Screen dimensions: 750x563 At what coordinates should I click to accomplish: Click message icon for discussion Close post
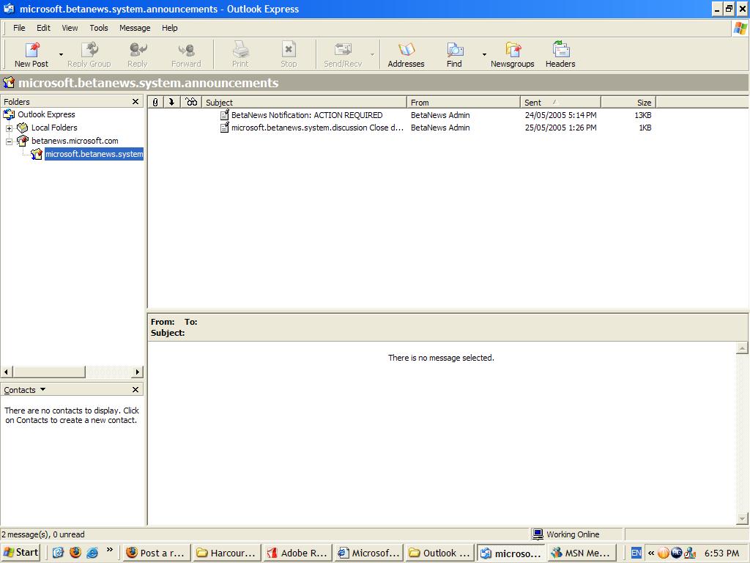coord(224,128)
